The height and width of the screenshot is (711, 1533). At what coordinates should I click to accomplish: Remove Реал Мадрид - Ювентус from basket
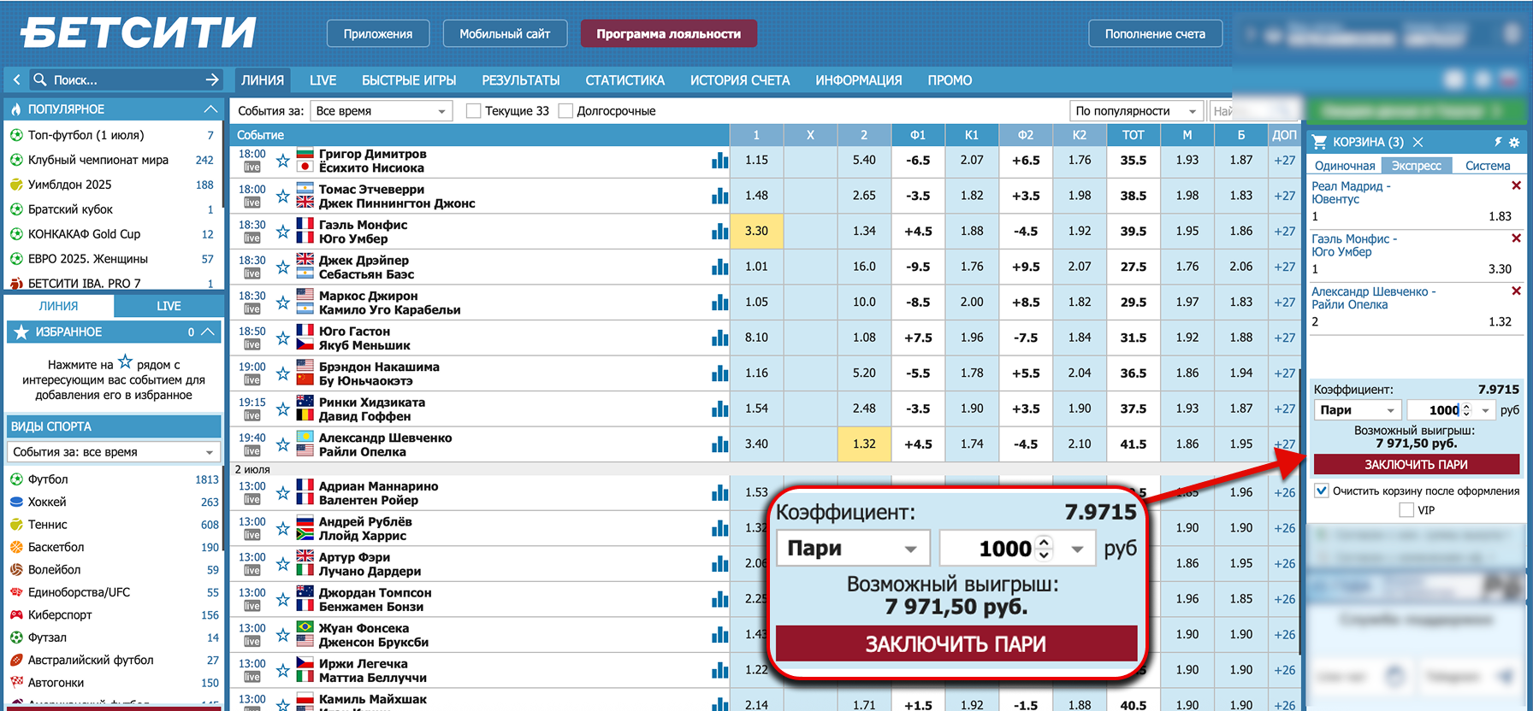1516,185
